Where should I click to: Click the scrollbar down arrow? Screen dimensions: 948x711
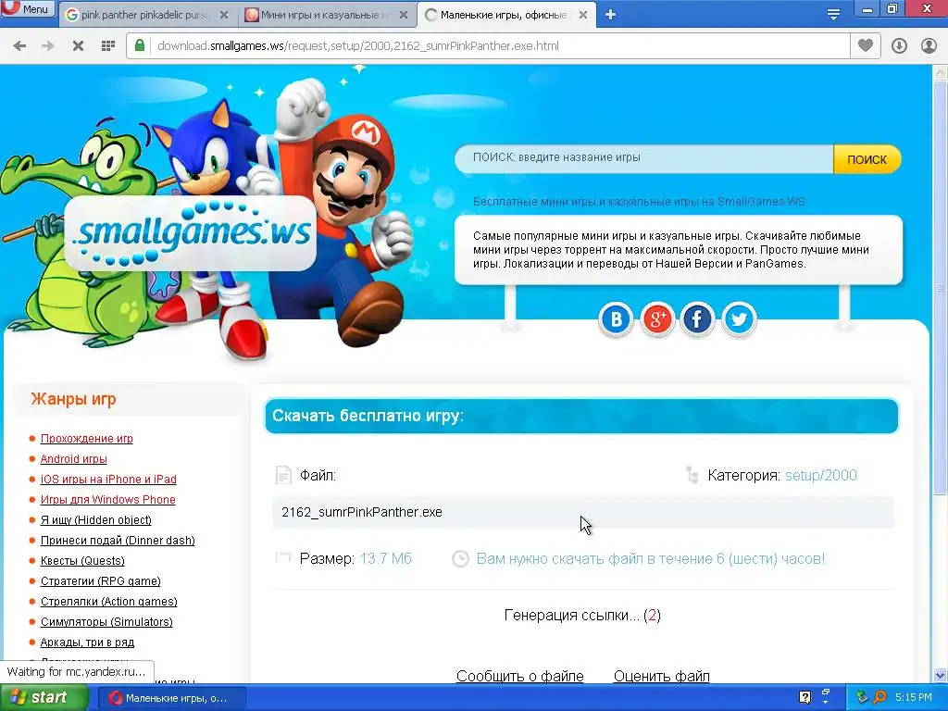click(x=941, y=675)
